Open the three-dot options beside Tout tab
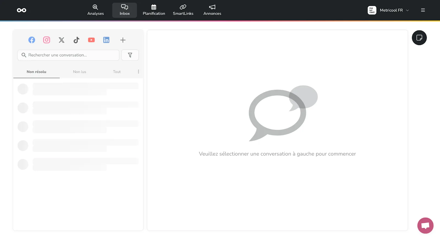The height and width of the screenshot is (239, 440). click(x=138, y=72)
